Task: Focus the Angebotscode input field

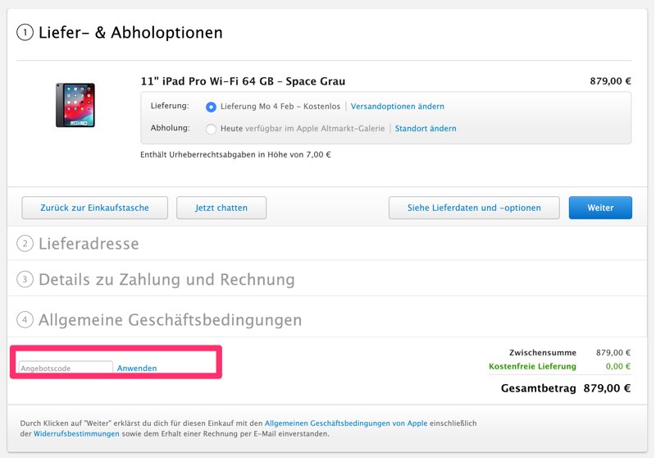Action: point(66,368)
